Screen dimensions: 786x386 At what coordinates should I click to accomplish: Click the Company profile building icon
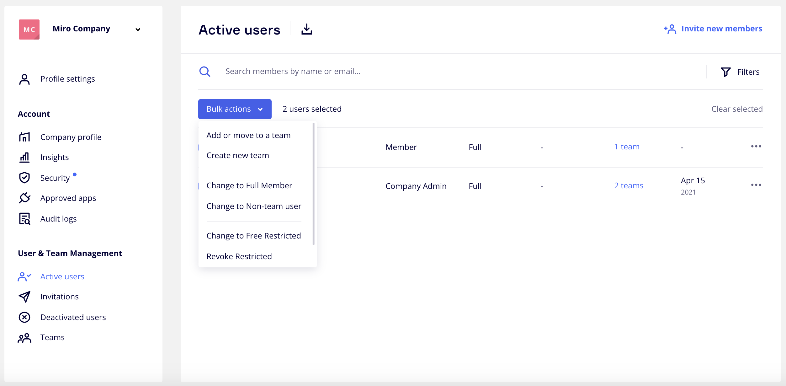(x=24, y=137)
